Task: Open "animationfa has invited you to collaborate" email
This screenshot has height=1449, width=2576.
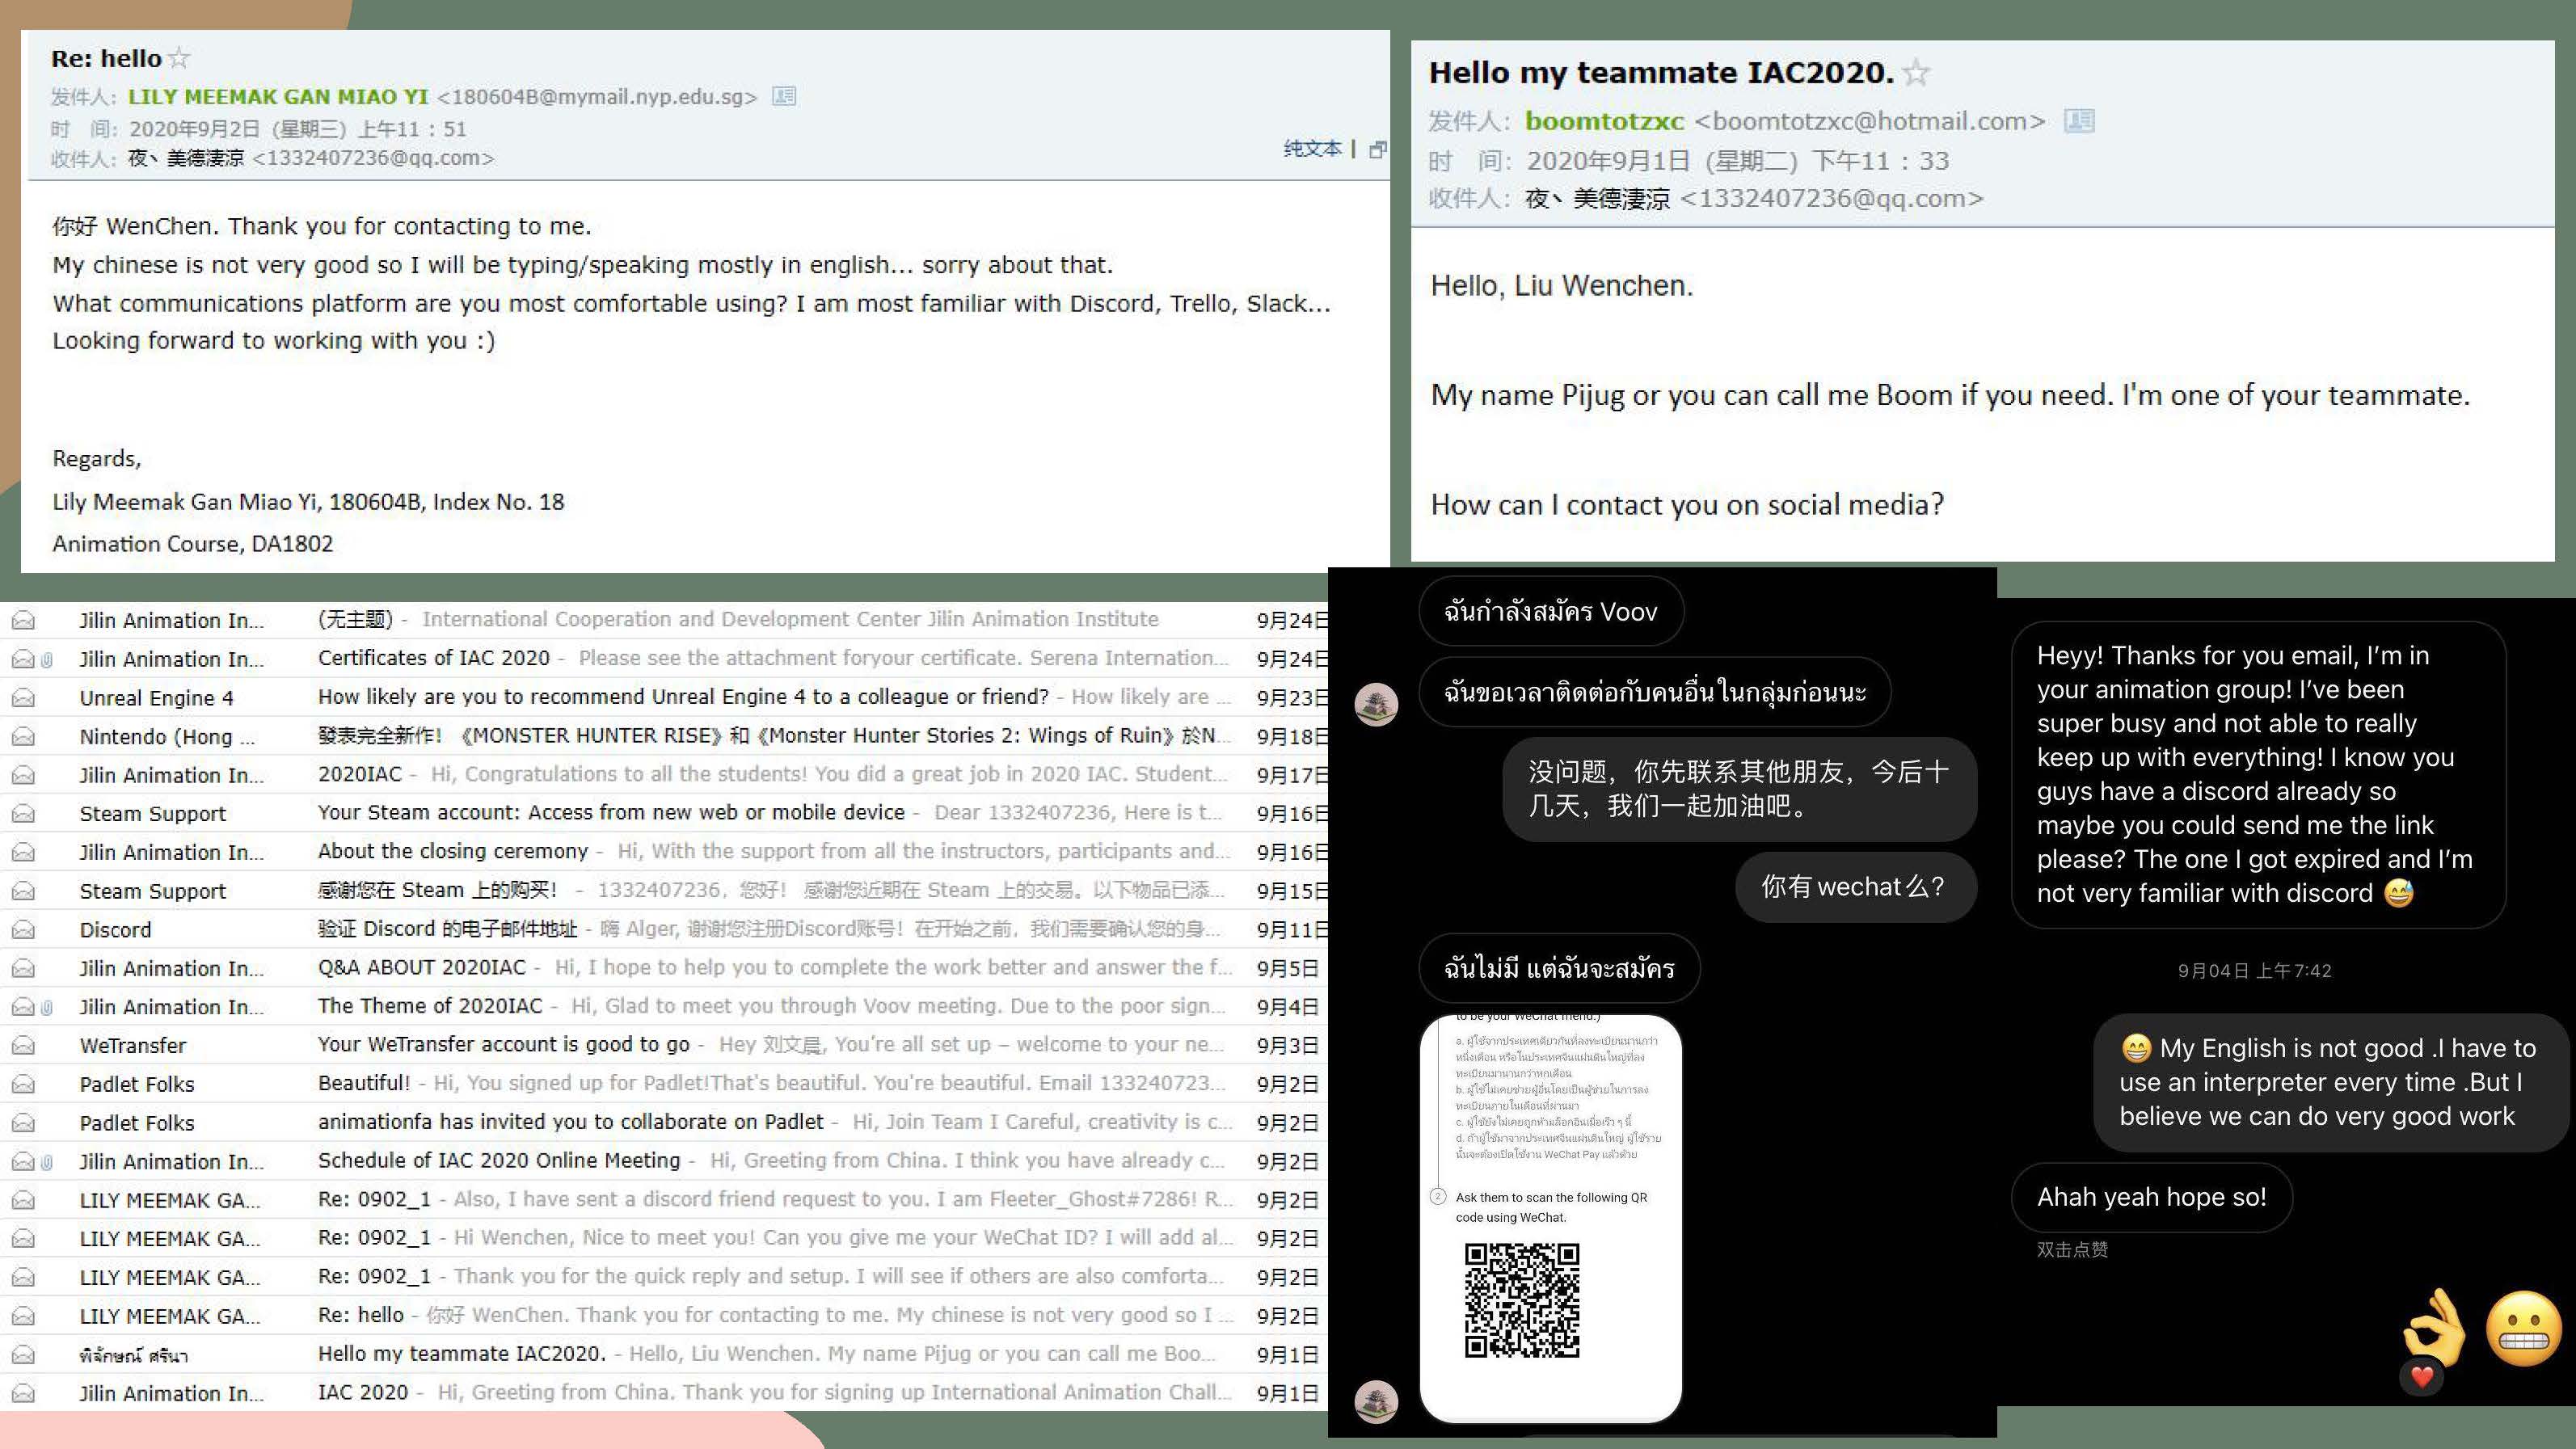Action: click(x=571, y=1122)
